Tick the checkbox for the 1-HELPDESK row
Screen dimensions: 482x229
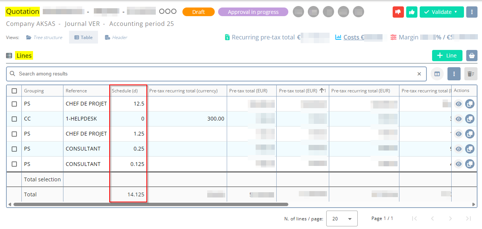[14, 119]
